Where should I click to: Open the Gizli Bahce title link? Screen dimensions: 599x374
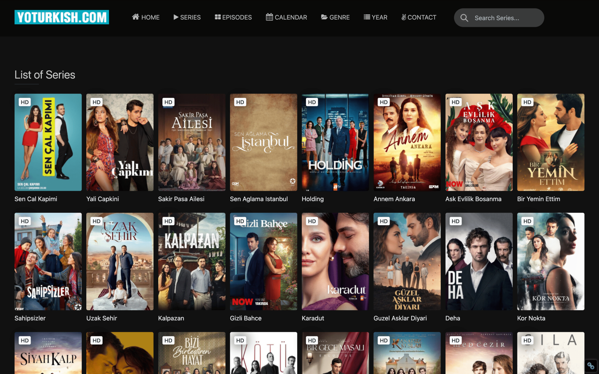[246, 318]
